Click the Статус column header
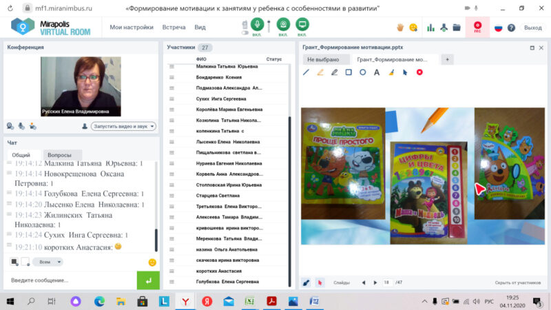551x310 pixels. (x=273, y=59)
